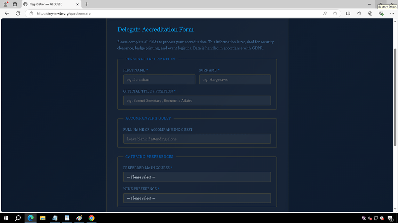Click the address bar URL my-invite.org/questionnaire

(x=64, y=14)
